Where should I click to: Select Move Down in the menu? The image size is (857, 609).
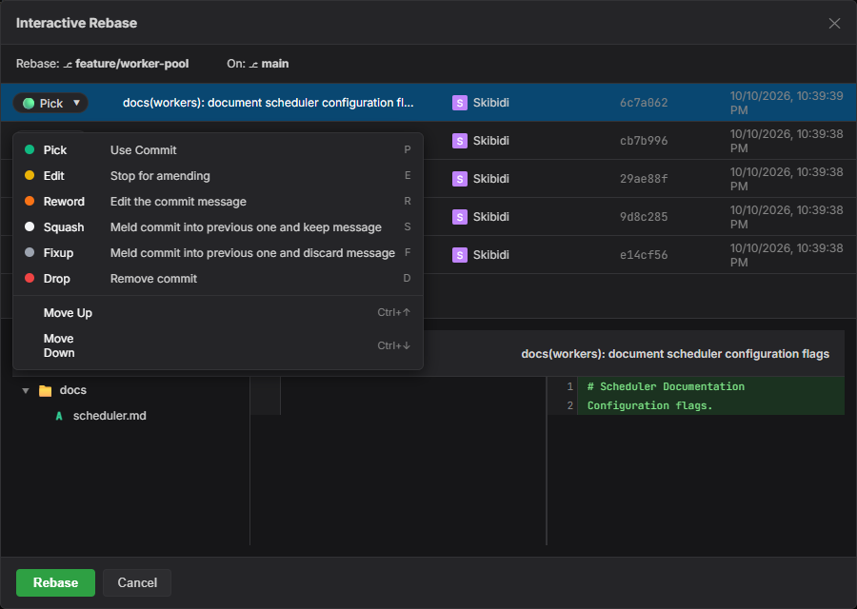tap(217, 345)
